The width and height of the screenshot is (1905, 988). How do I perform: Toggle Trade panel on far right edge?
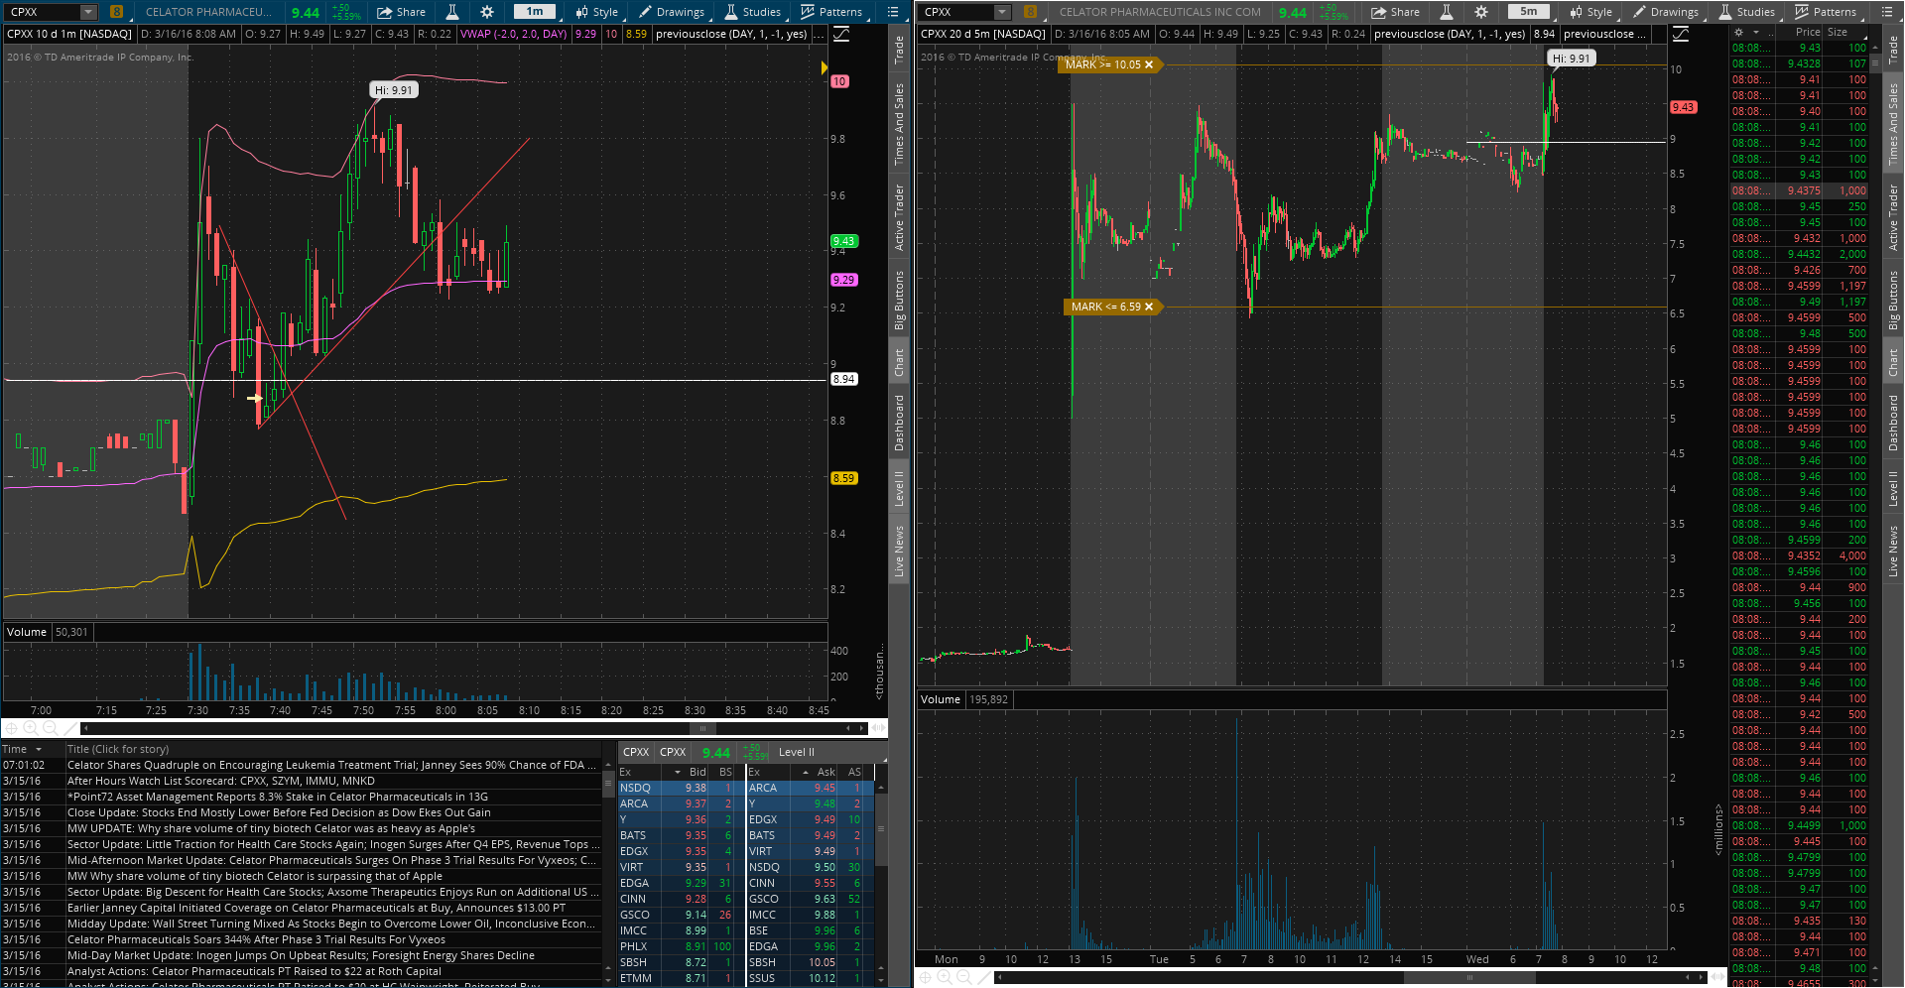point(1893,50)
